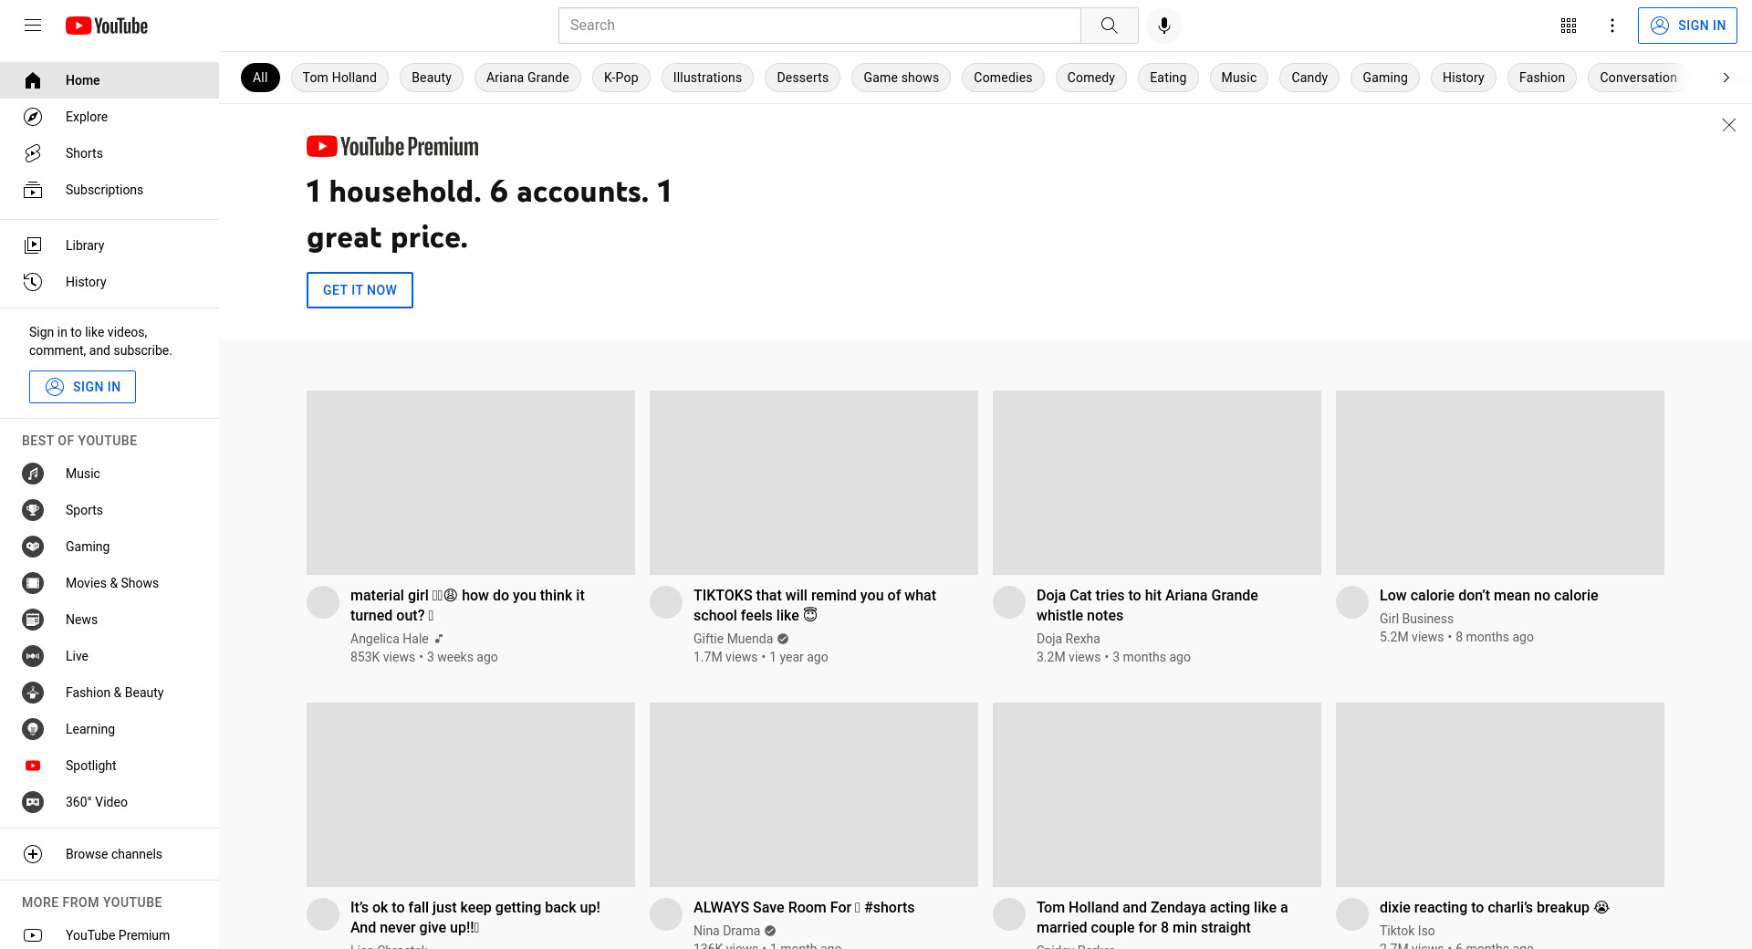This screenshot has height=949, width=1752.
Task: Open Low calorie video thumbnail
Action: tap(1500, 483)
